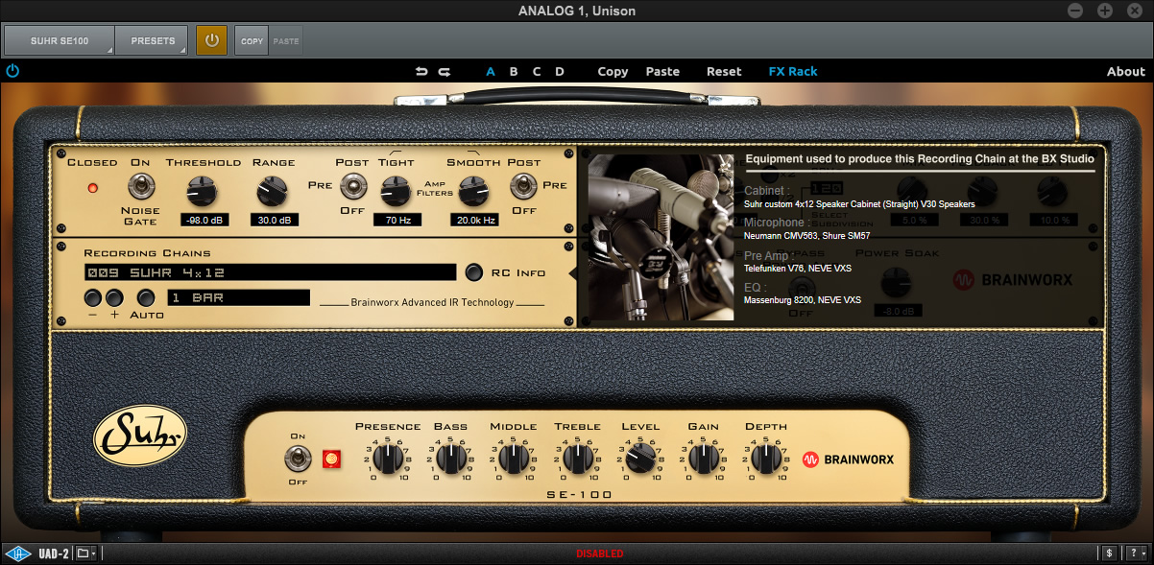Toggle the FX Rack view

[793, 72]
